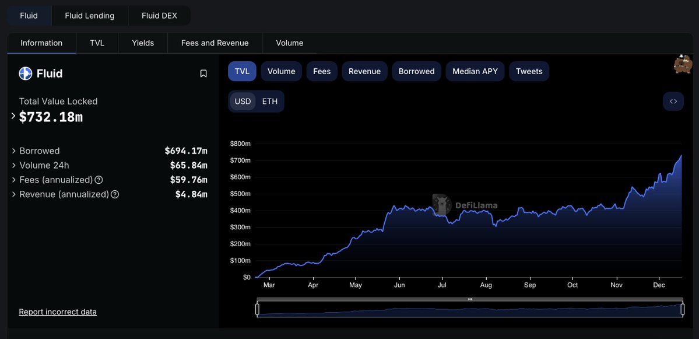Click the Jun x-axis label
The height and width of the screenshot is (339, 699).
[x=399, y=285]
